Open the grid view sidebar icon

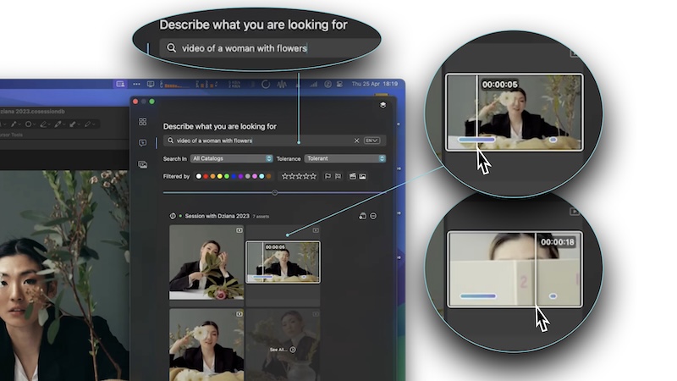(142, 122)
